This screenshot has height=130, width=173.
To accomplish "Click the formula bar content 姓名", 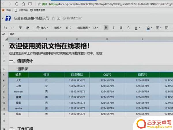I will pos(12,34).
